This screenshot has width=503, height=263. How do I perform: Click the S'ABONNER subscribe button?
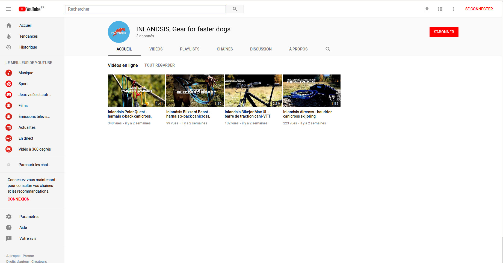click(x=444, y=32)
